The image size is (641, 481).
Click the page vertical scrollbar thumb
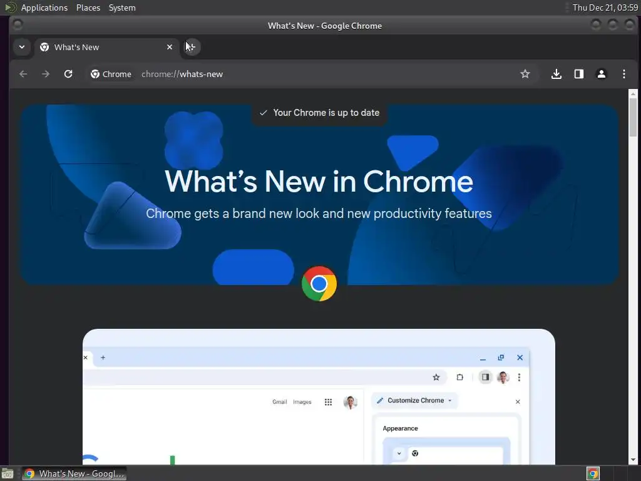633,117
